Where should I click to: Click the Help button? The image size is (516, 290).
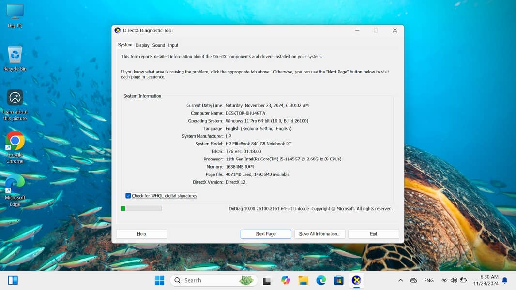pos(141,234)
